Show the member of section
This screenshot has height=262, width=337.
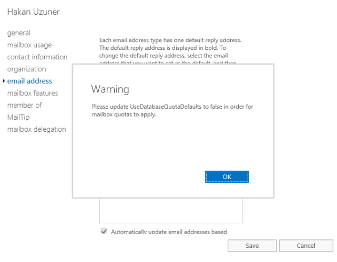24,106
